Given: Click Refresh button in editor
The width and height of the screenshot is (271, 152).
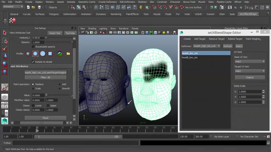Looking at the screenshot, I should (227, 46).
